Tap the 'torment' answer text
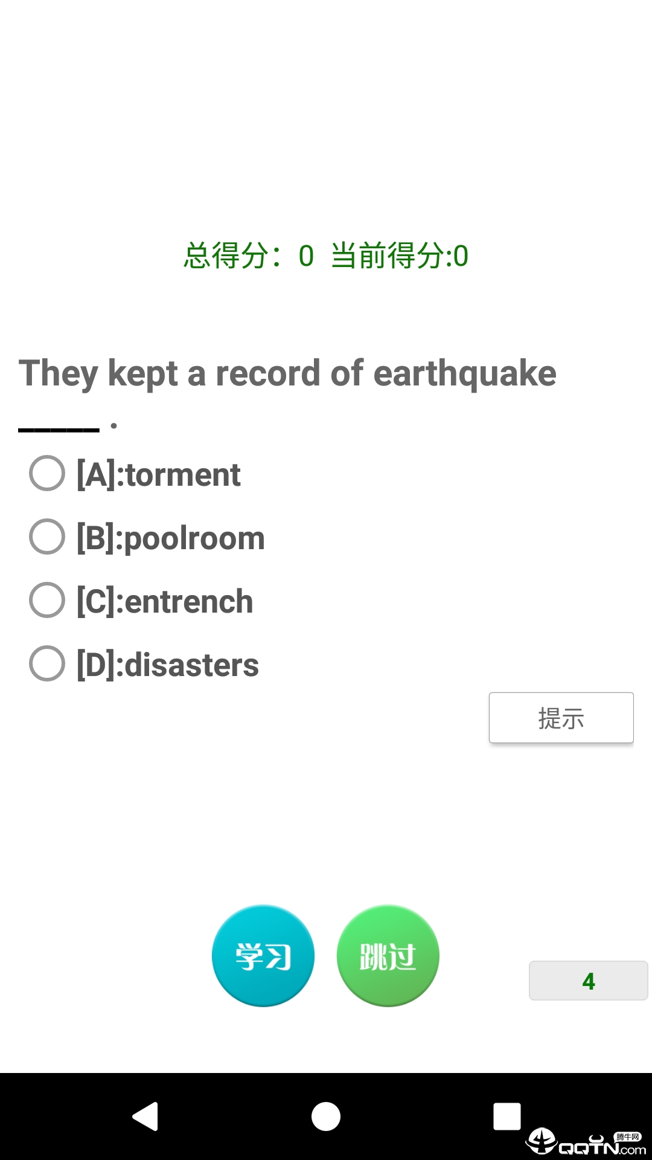652x1160 pixels. point(159,474)
